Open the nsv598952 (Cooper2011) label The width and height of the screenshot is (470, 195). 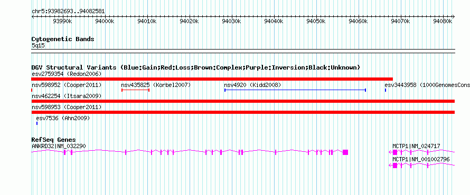[x=67, y=85]
